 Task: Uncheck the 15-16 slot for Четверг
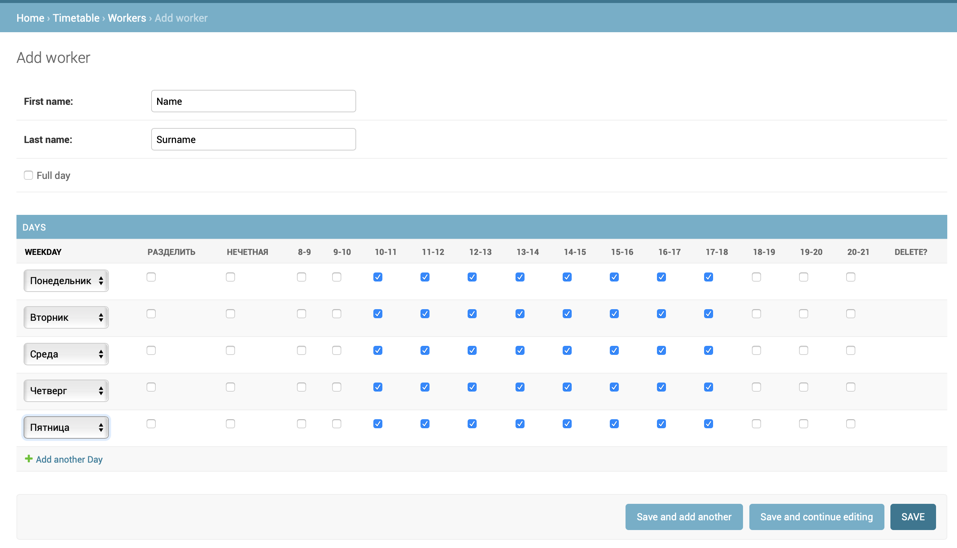pos(614,387)
